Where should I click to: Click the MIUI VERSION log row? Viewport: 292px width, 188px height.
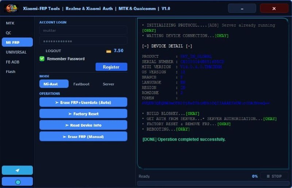pyautogui.click(x=182, y=67)
